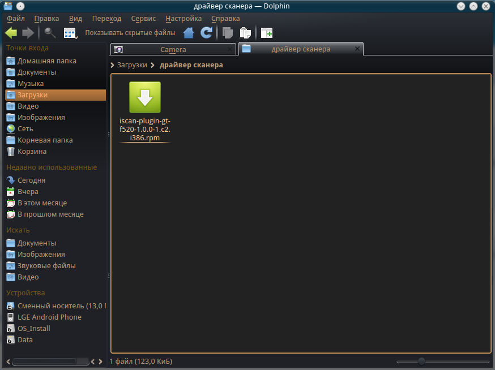Show files from Сегодня
This screenshot has width=495, height=370.
pyautogui.click(x=56, y=180)
